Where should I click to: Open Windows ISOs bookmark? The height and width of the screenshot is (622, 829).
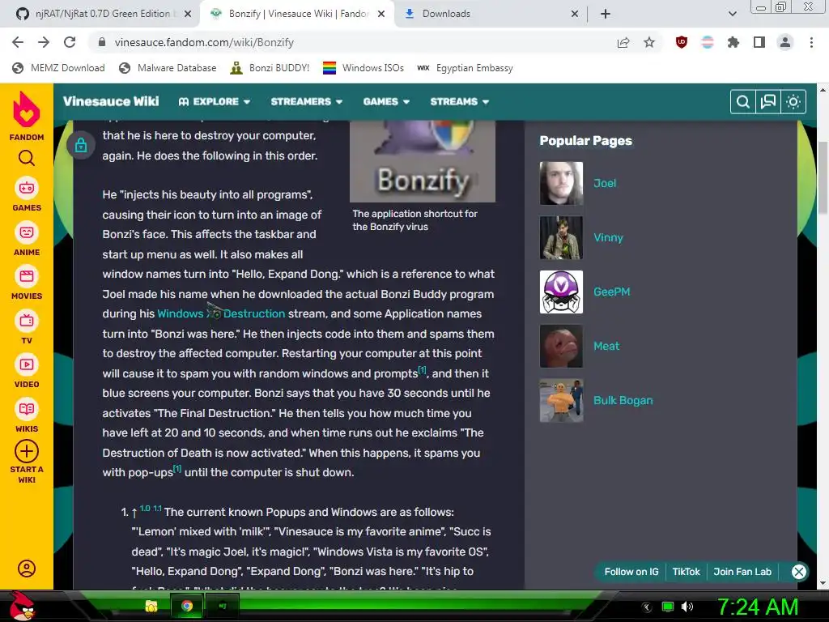[363, 68]
